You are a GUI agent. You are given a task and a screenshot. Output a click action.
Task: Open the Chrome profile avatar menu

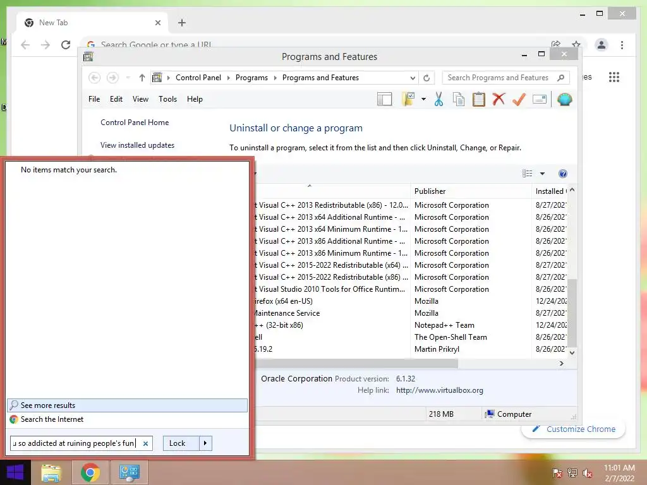tap(602, 45)
